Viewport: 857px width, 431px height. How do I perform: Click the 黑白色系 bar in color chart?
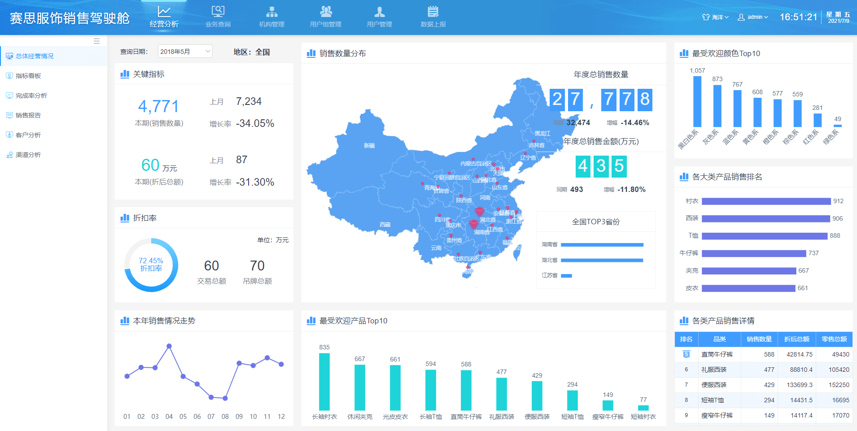697,101
